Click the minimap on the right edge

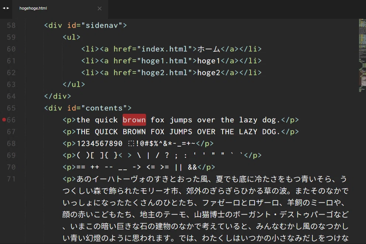(x=362, y=55)
